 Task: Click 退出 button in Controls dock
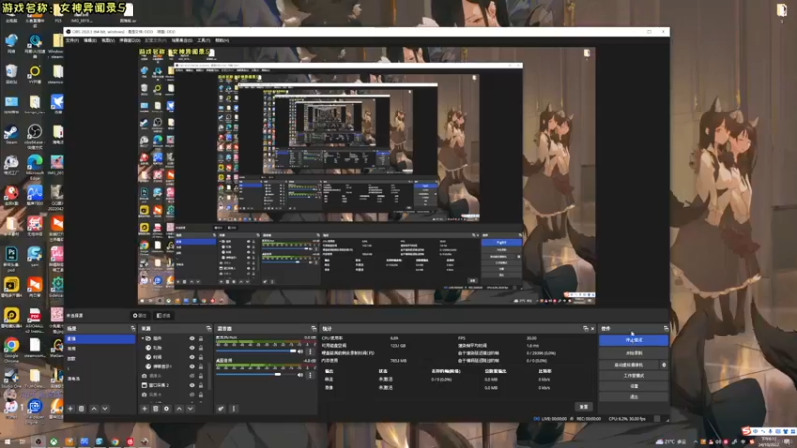click(634, 397)
